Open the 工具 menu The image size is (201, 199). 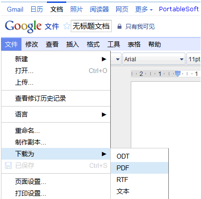[114, 44]
